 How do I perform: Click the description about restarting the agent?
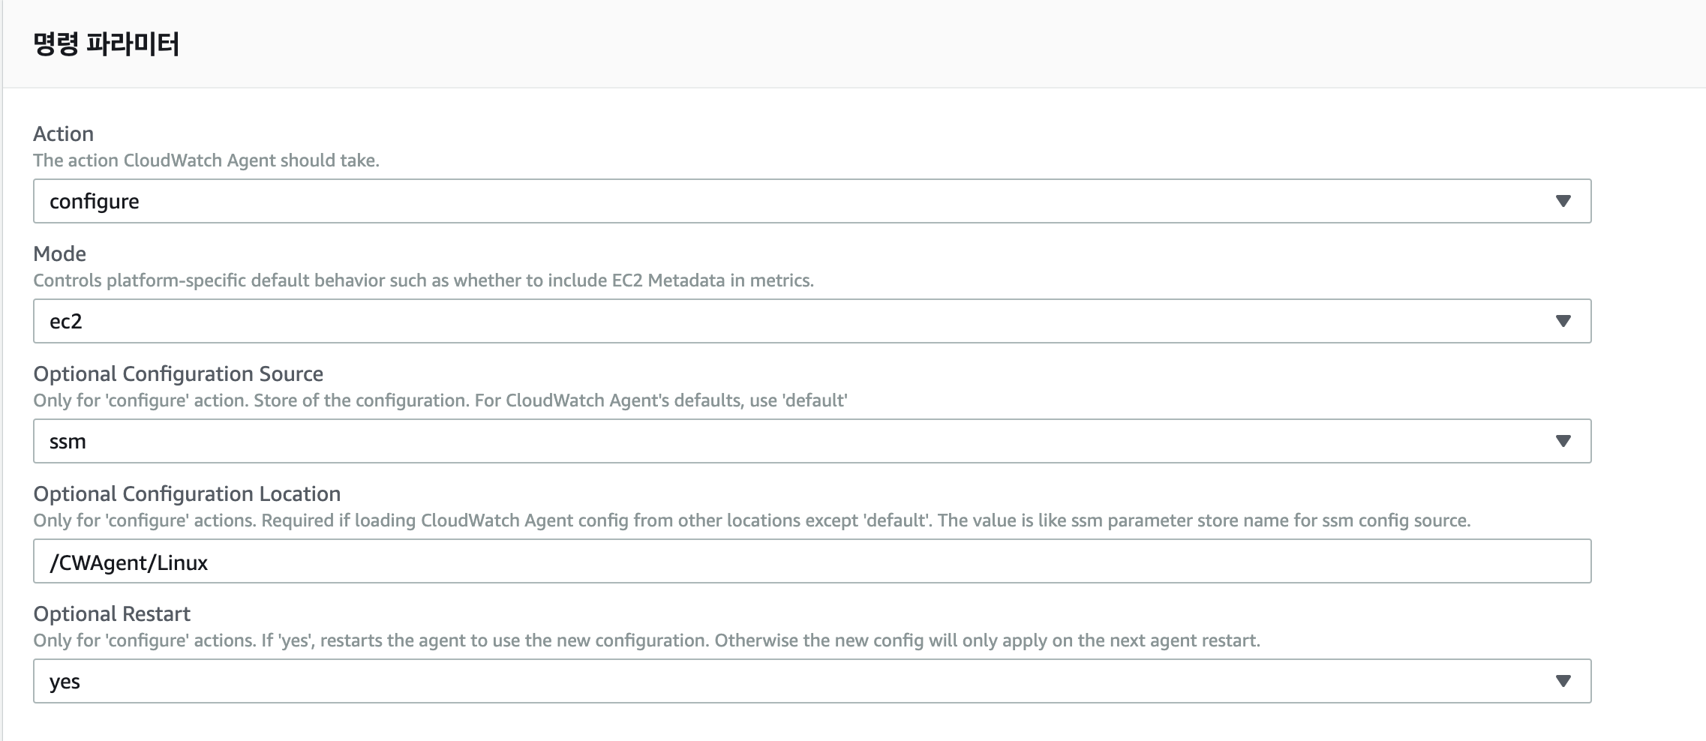pos(647,640)
